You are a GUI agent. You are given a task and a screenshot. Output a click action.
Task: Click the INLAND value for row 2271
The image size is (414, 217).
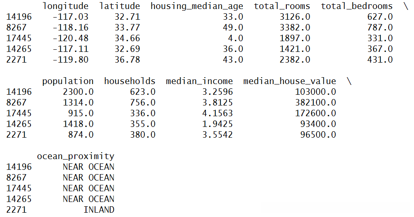99,210
